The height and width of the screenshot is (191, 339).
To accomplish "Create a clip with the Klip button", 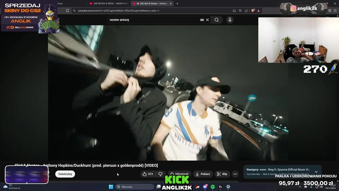I will 222,174.
